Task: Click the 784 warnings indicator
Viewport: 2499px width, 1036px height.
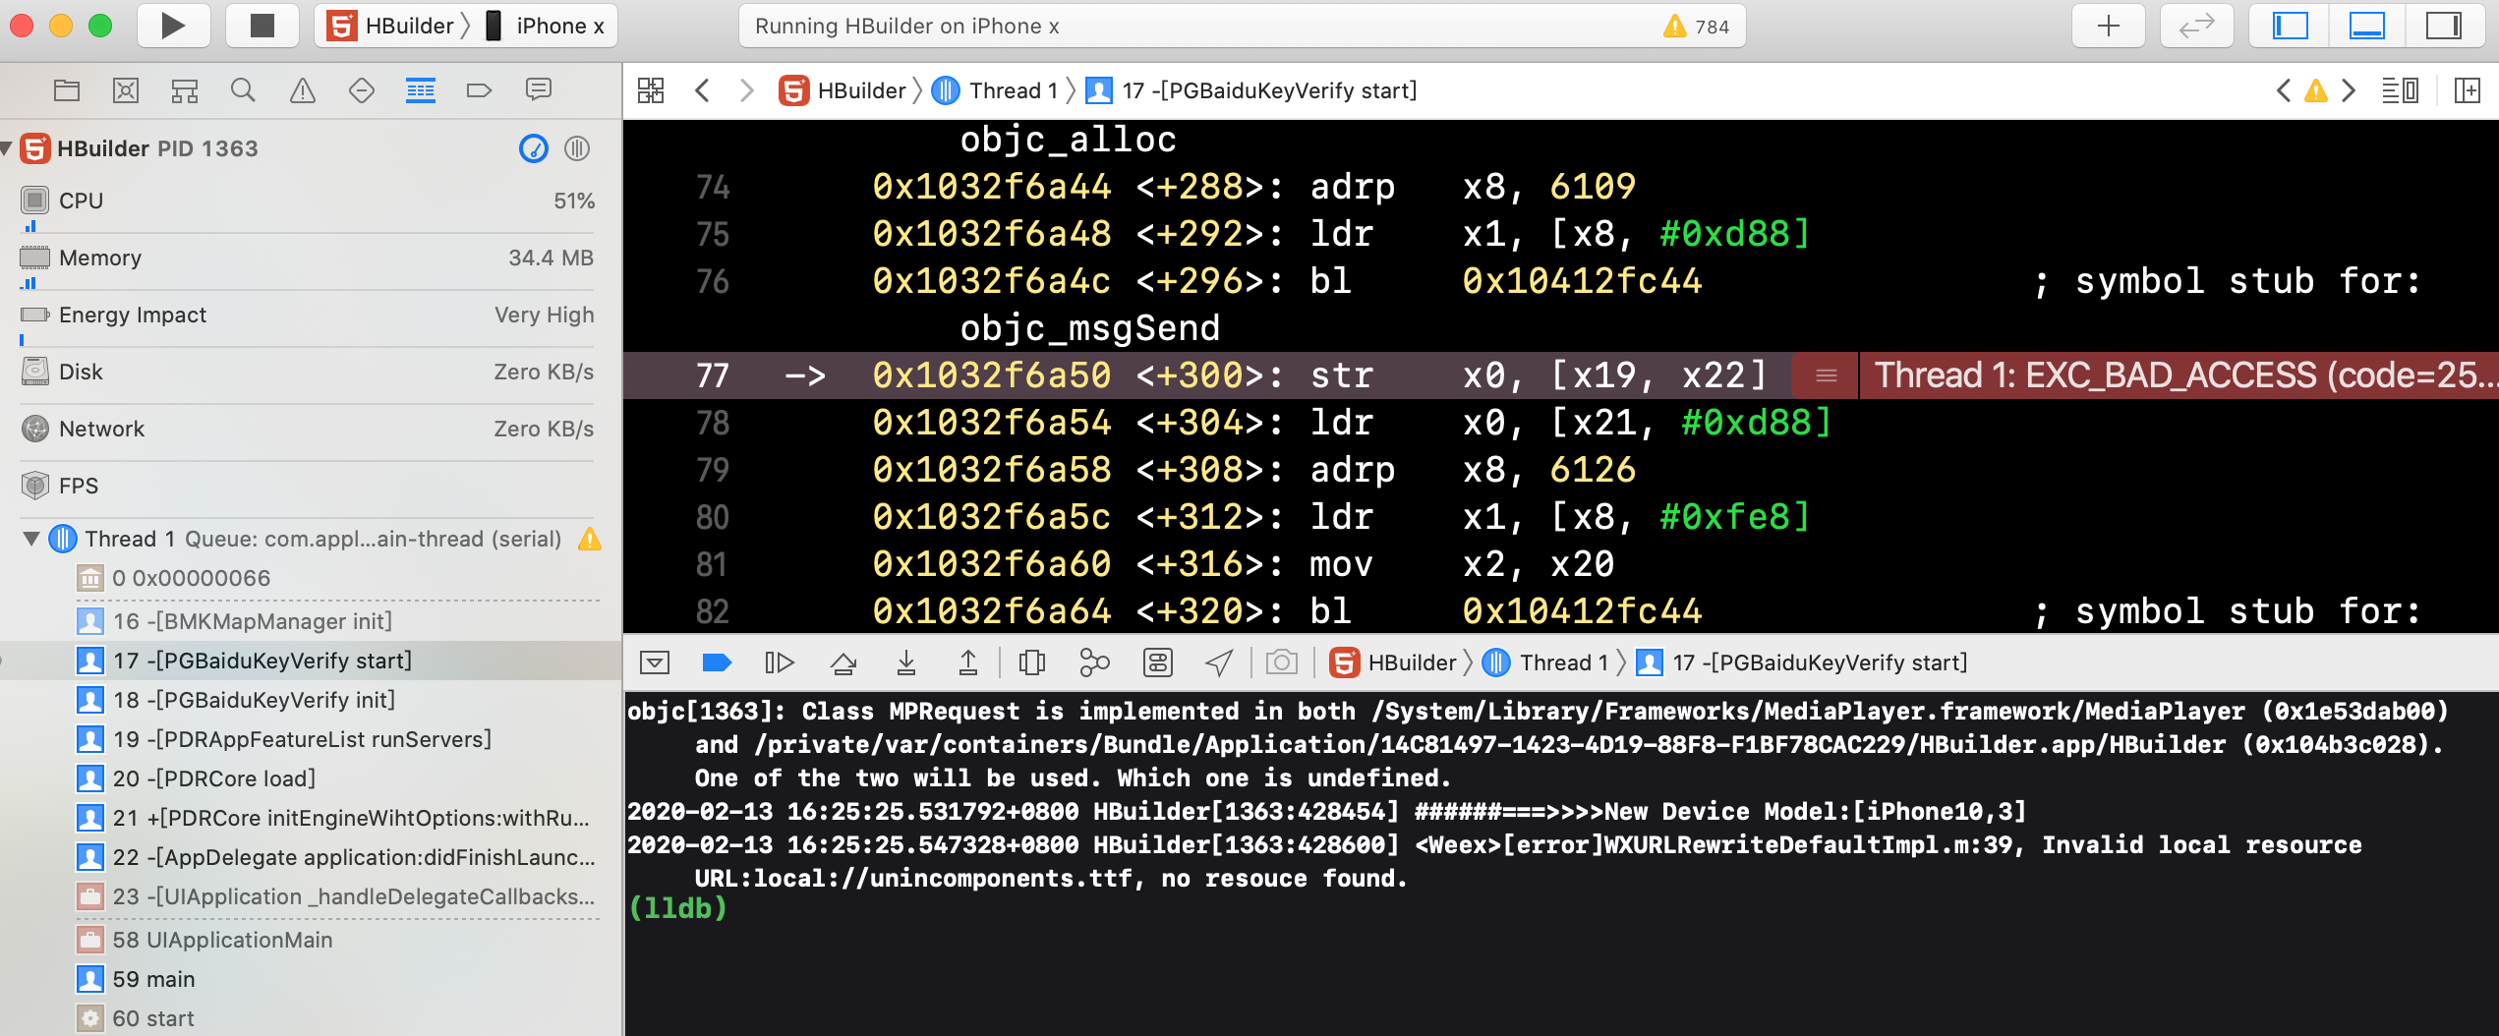Action: pyautogui.click(x=1696, y=27)
